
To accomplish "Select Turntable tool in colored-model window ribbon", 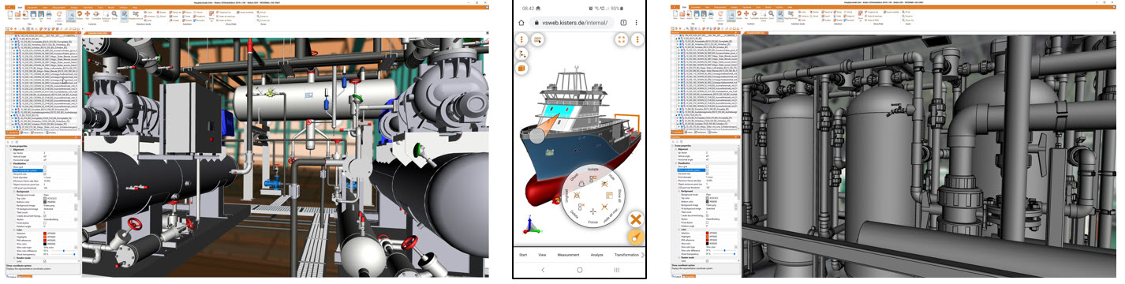I will coord(96,15).
